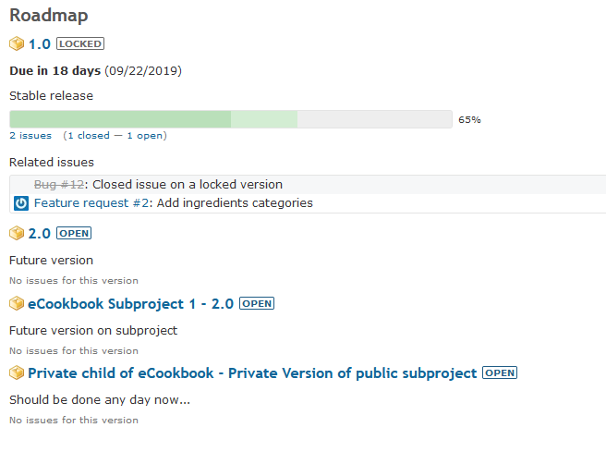Open Private Version of public subproject link
Viewport: 606px width, 476px height.
252,373
